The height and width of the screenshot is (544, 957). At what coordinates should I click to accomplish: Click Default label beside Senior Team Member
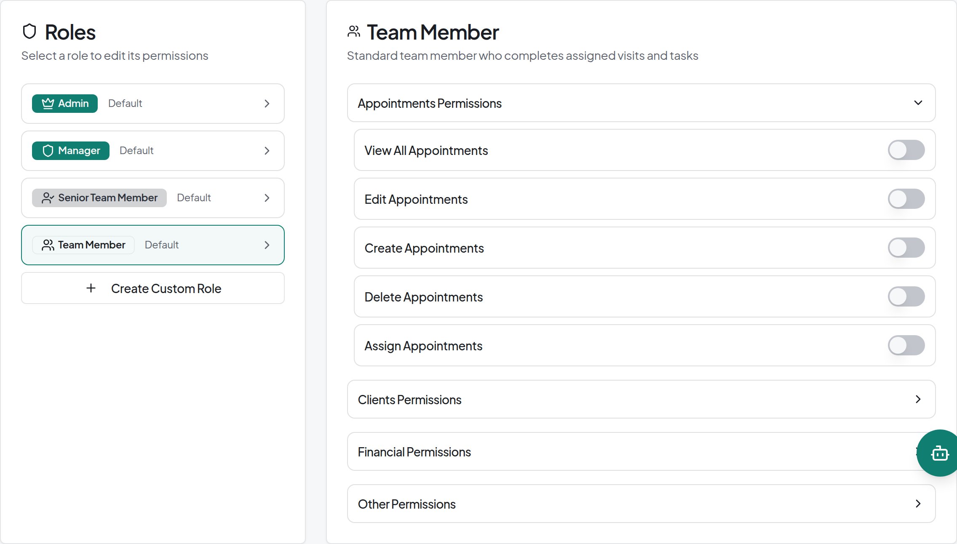pos(194,198)
